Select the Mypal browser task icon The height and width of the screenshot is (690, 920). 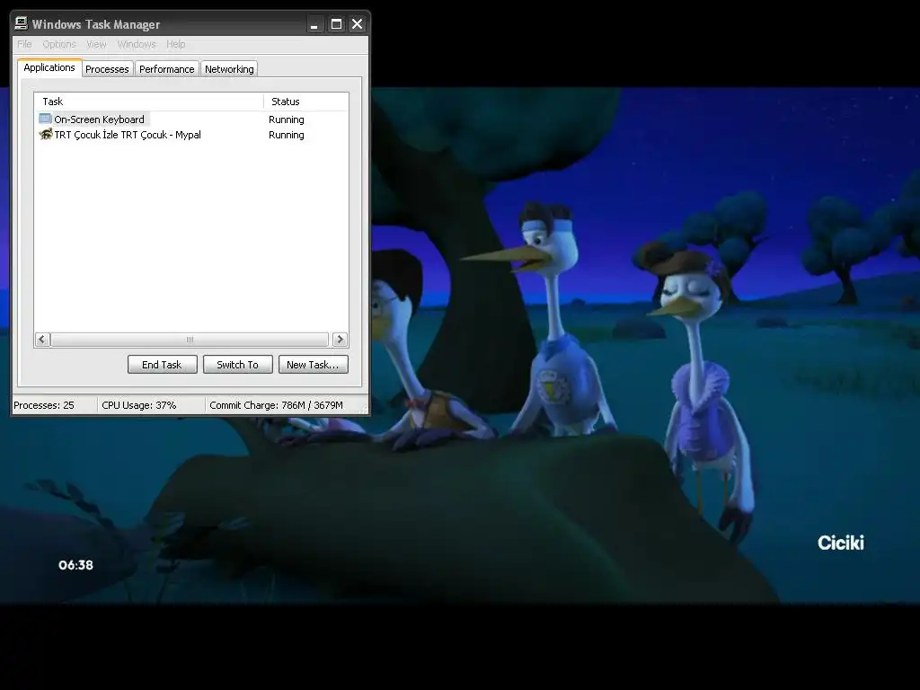tap(45, 135)
